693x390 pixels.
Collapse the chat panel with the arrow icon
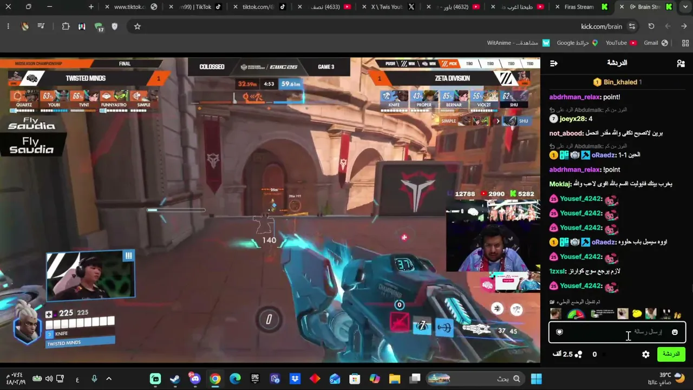(x=553, y=63)
